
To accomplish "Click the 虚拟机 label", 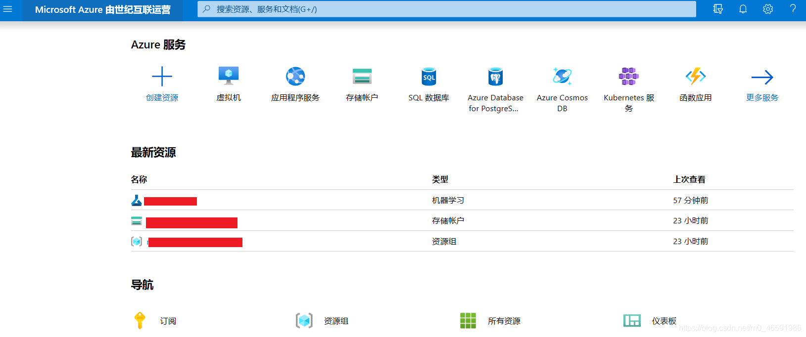I will click(x=229, y=98).
